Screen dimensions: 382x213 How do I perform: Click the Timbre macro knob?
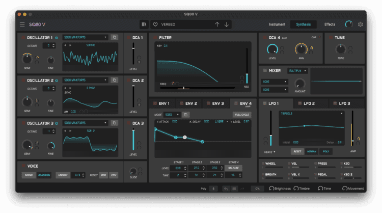tap(296, 189)
